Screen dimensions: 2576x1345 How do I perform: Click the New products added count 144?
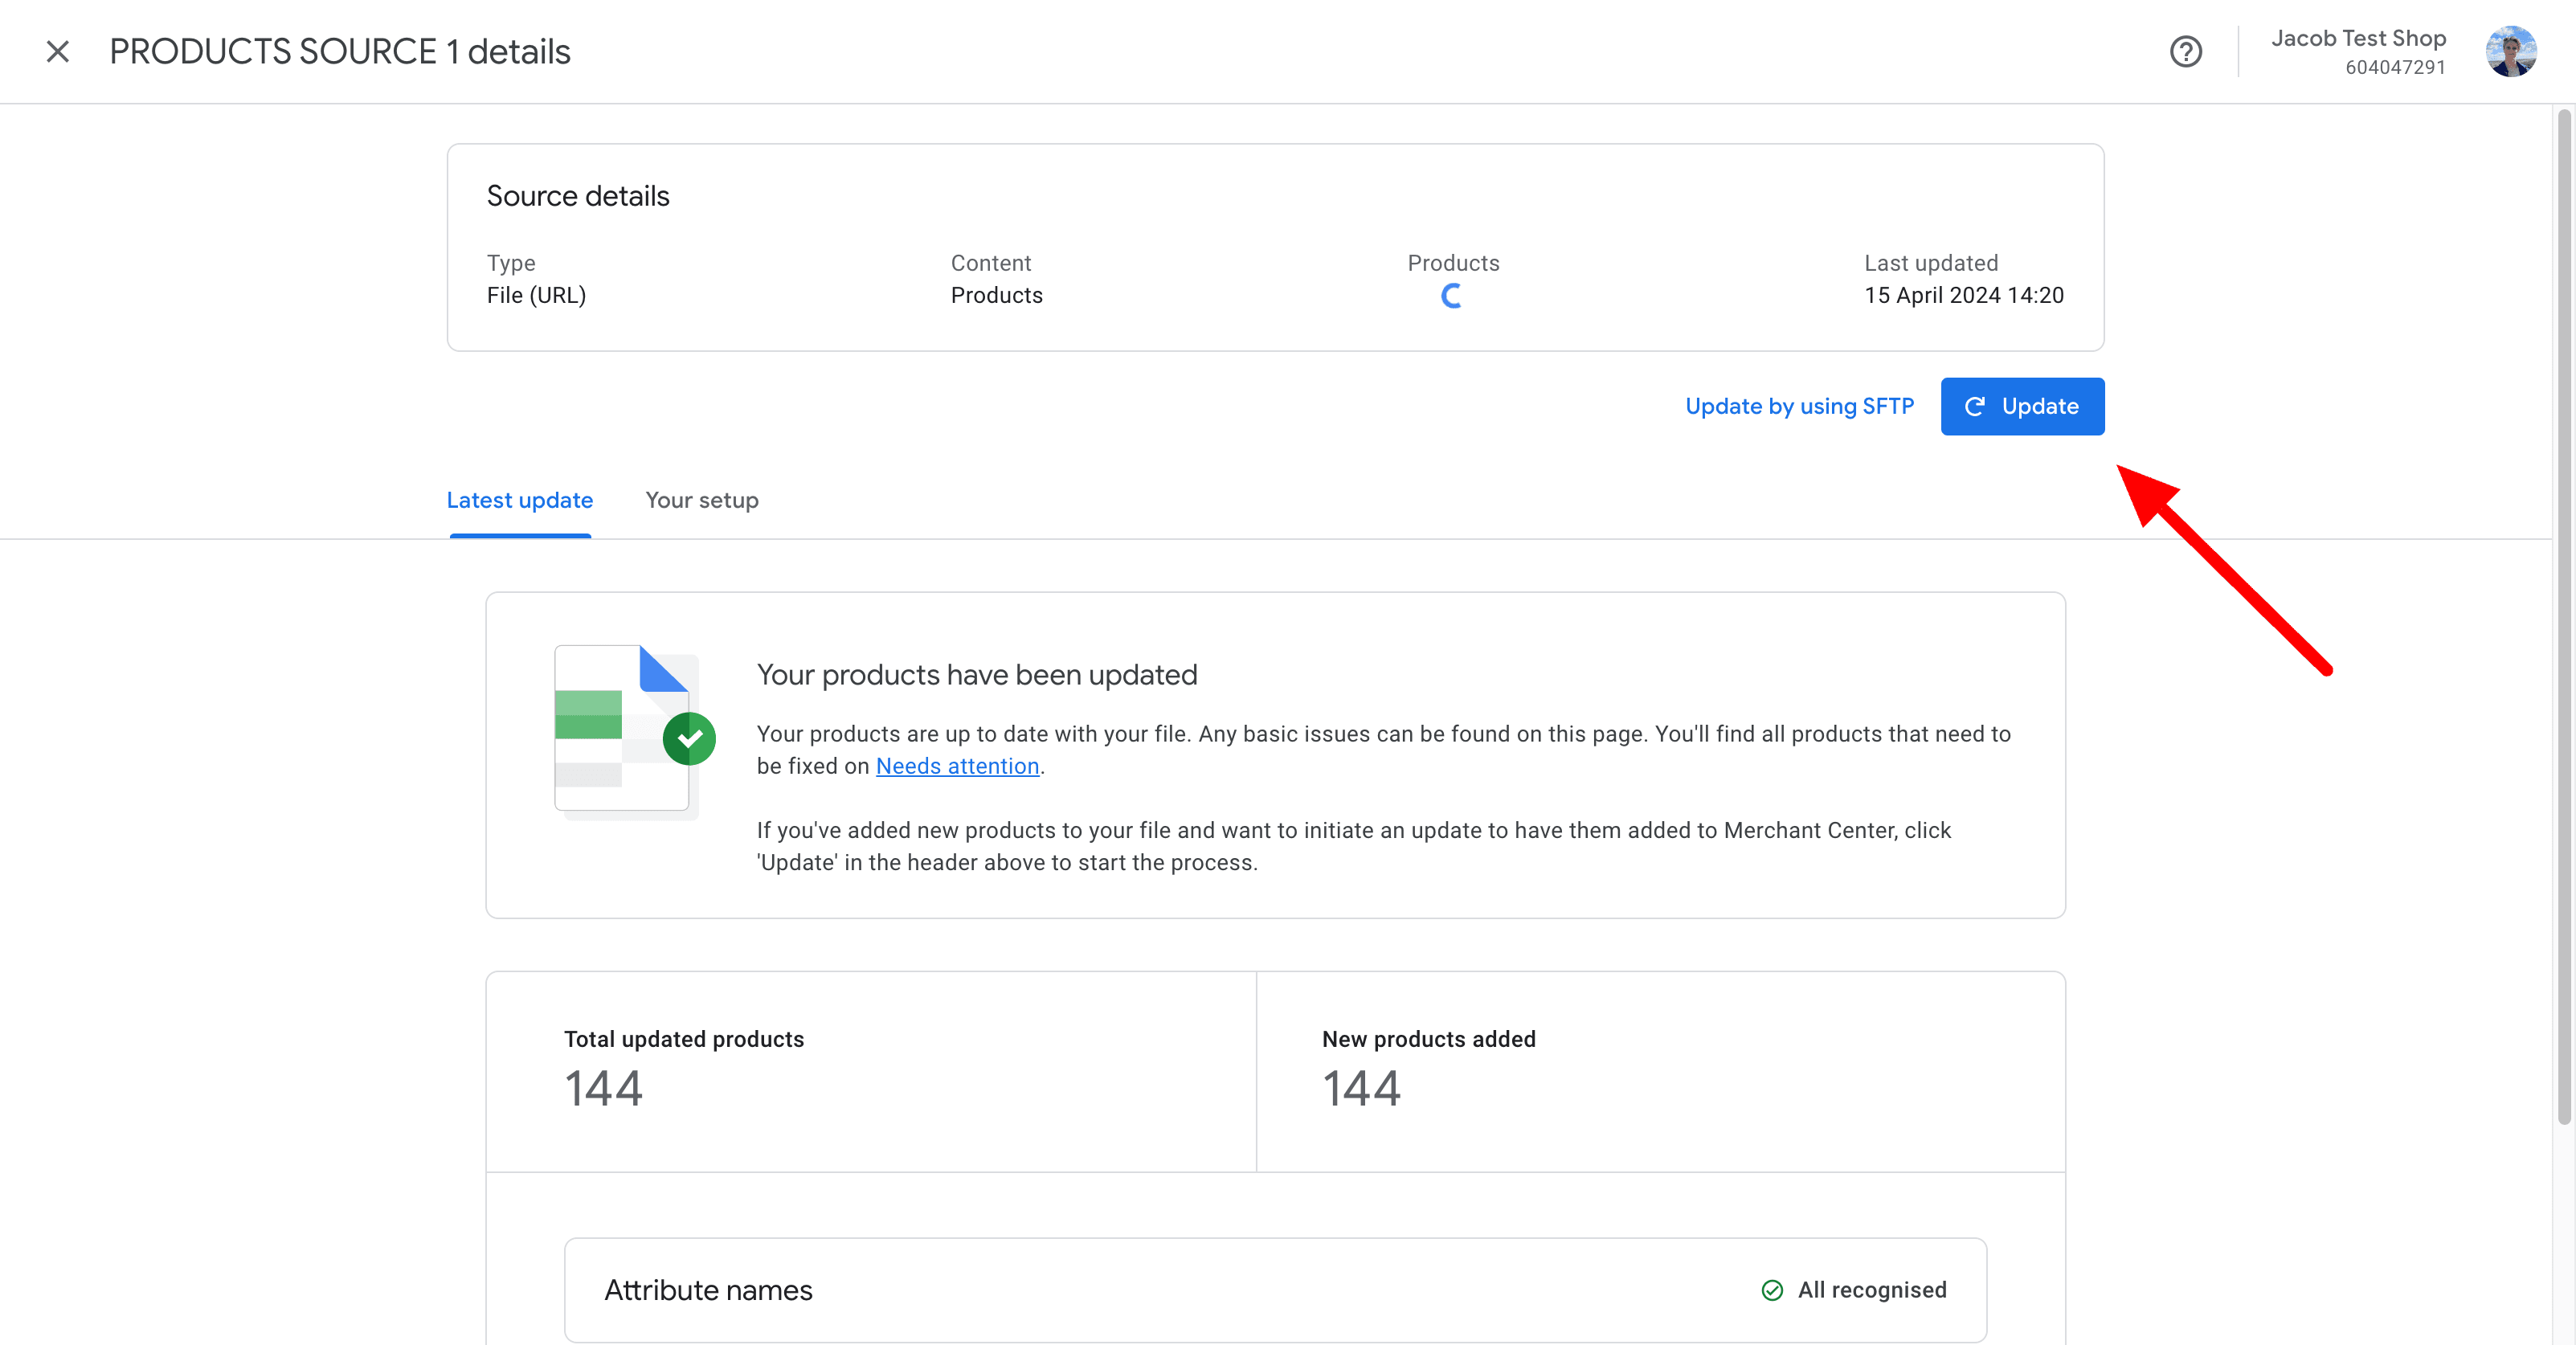tap(1361, 1088)
